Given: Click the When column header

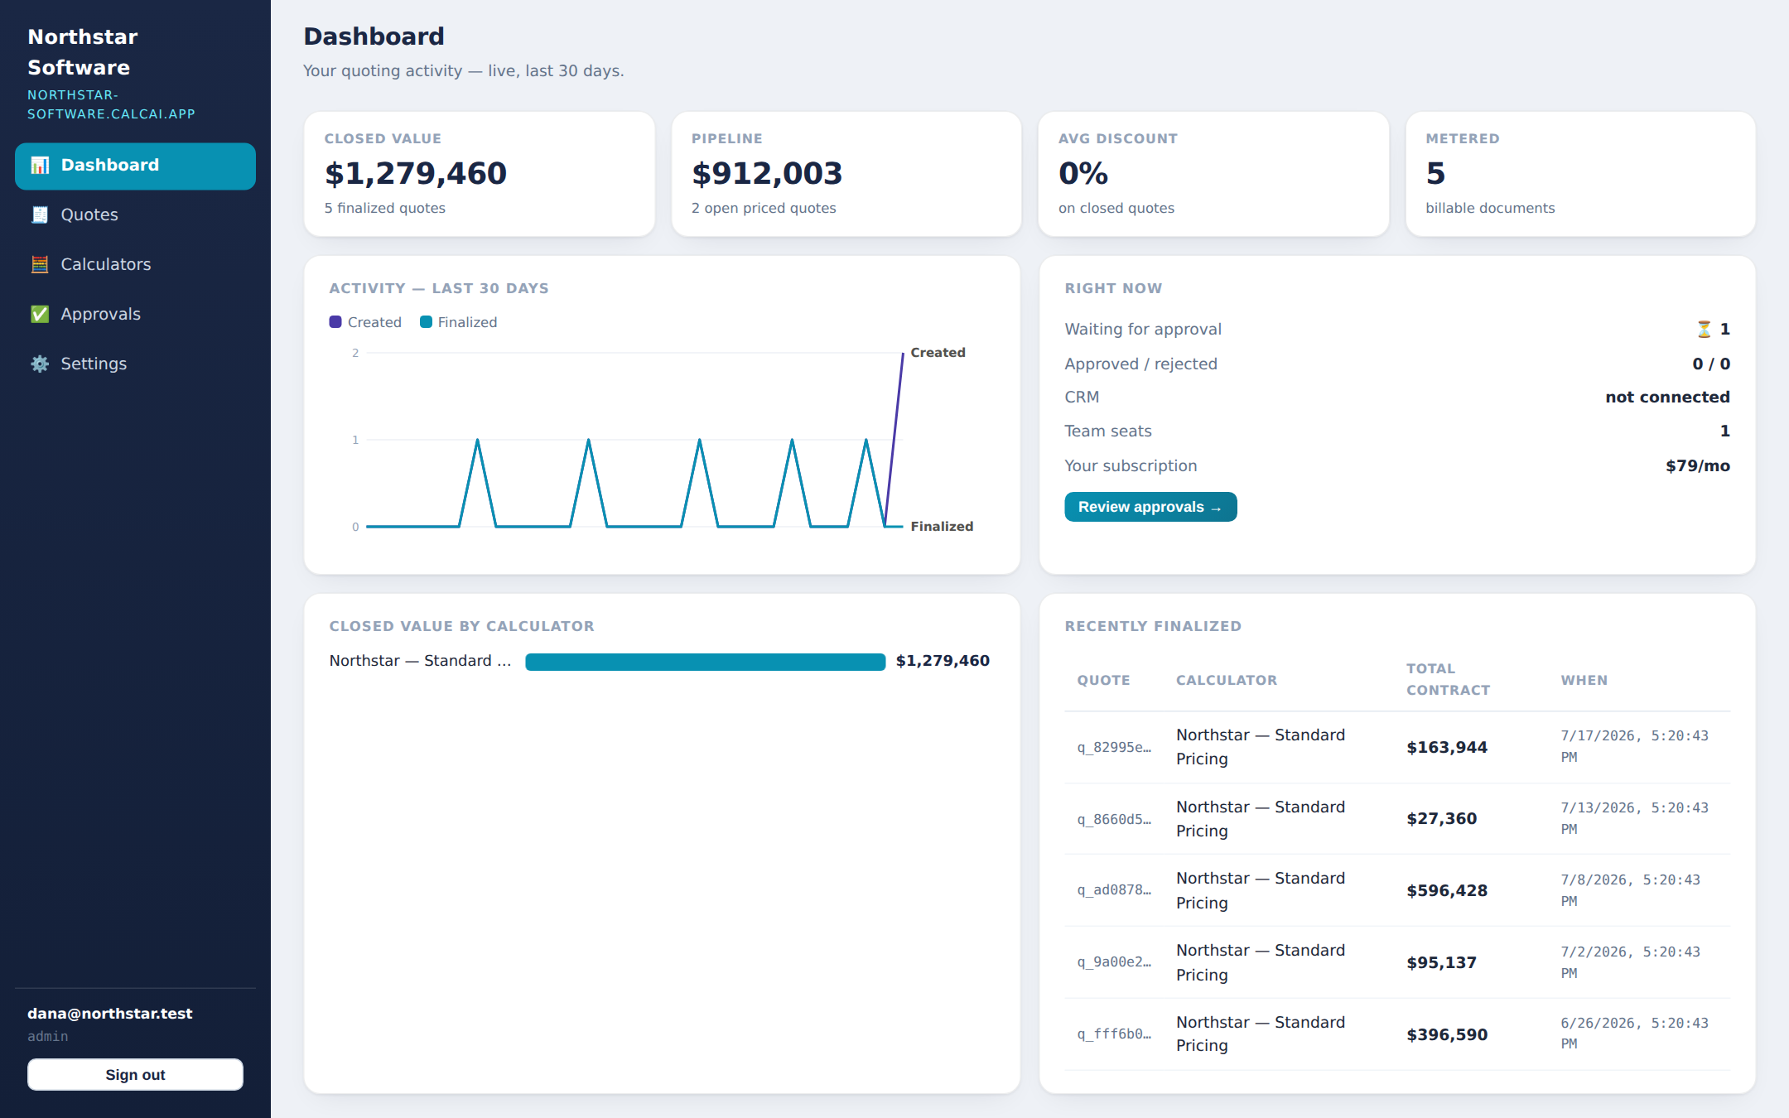Looking at the screenshot, I should click(x=1584, y=681).
